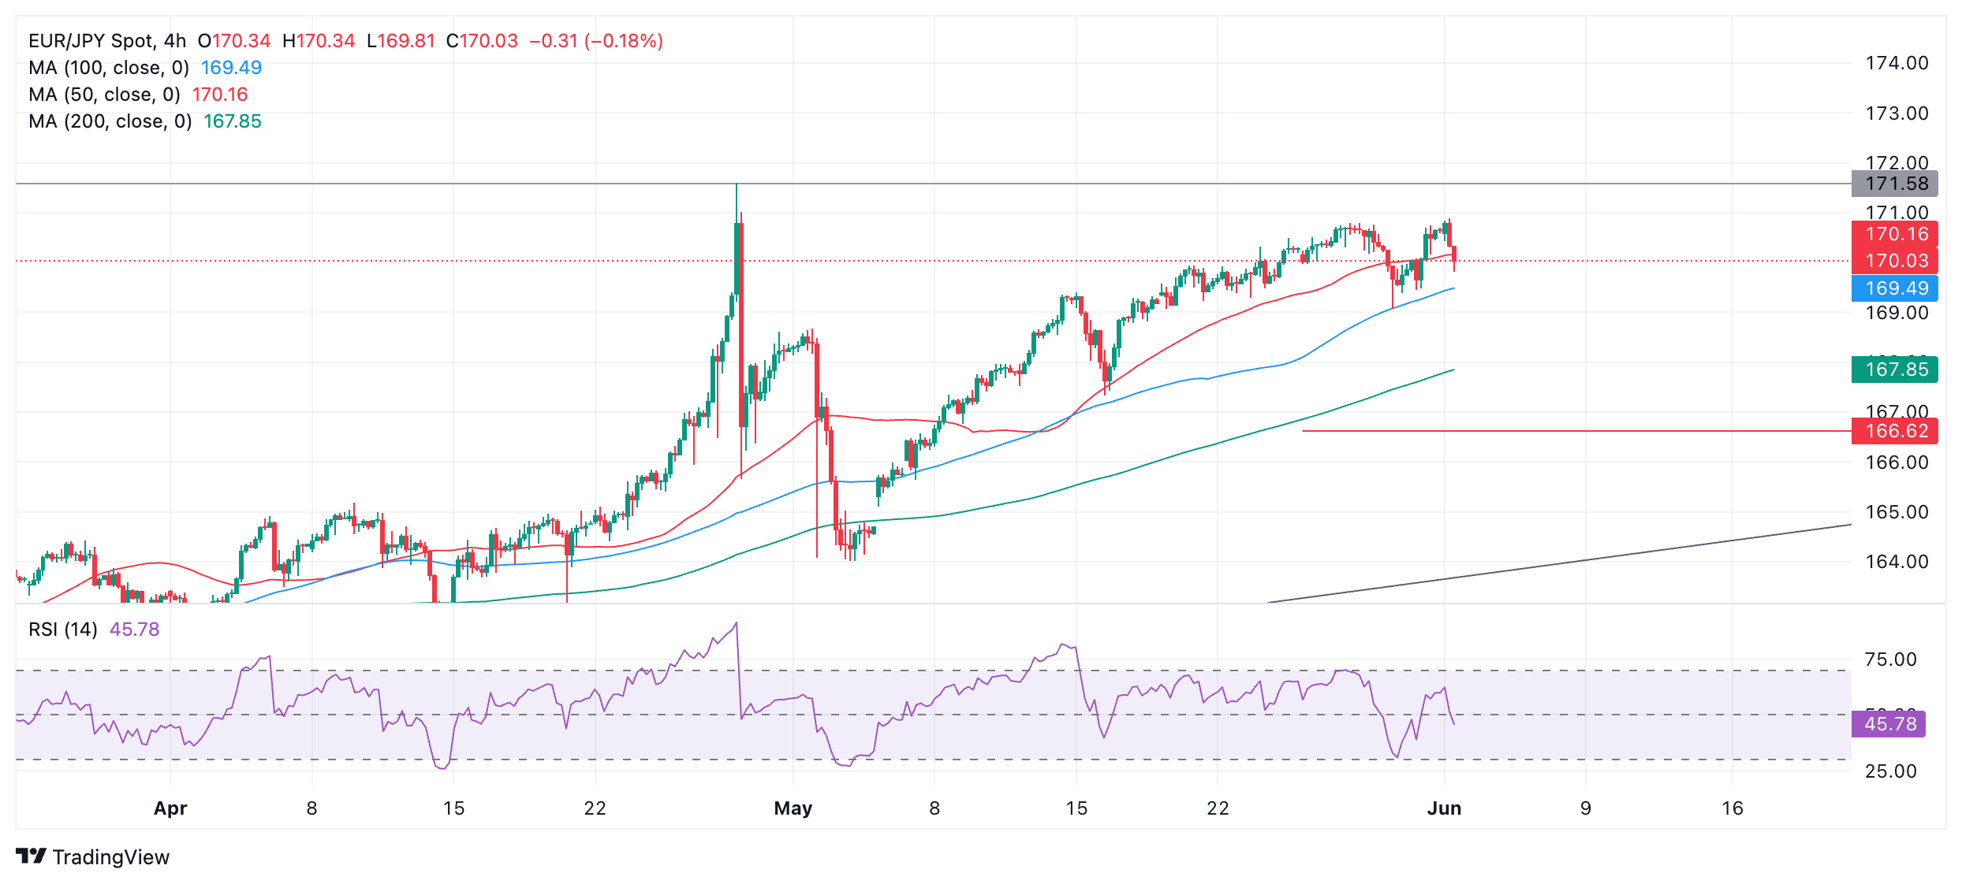
Task: Click the Apr label on the time axis
Action: (x=170, y=808)
